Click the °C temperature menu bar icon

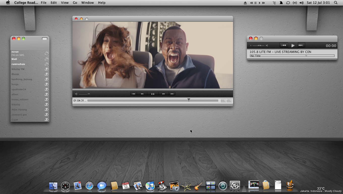274,3
